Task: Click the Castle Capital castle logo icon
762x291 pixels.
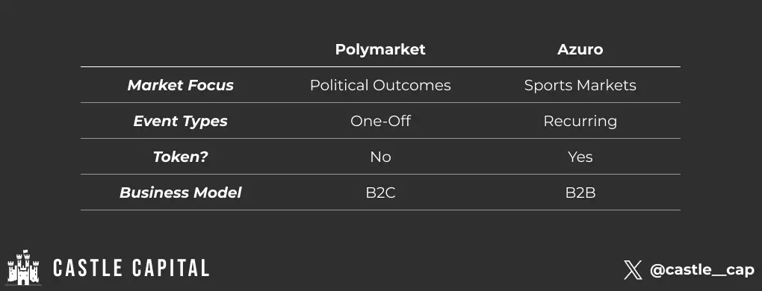Action: tap(23, 267)
